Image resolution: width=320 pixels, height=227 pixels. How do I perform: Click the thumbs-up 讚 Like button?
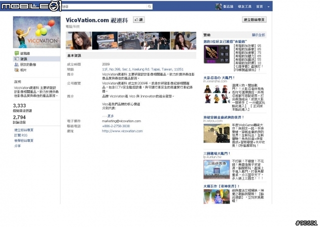(x=139, y=20)
